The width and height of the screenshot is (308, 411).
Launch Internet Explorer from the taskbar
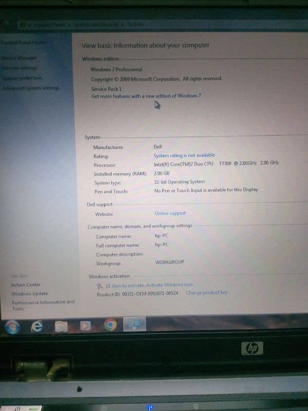click(37, 326)
